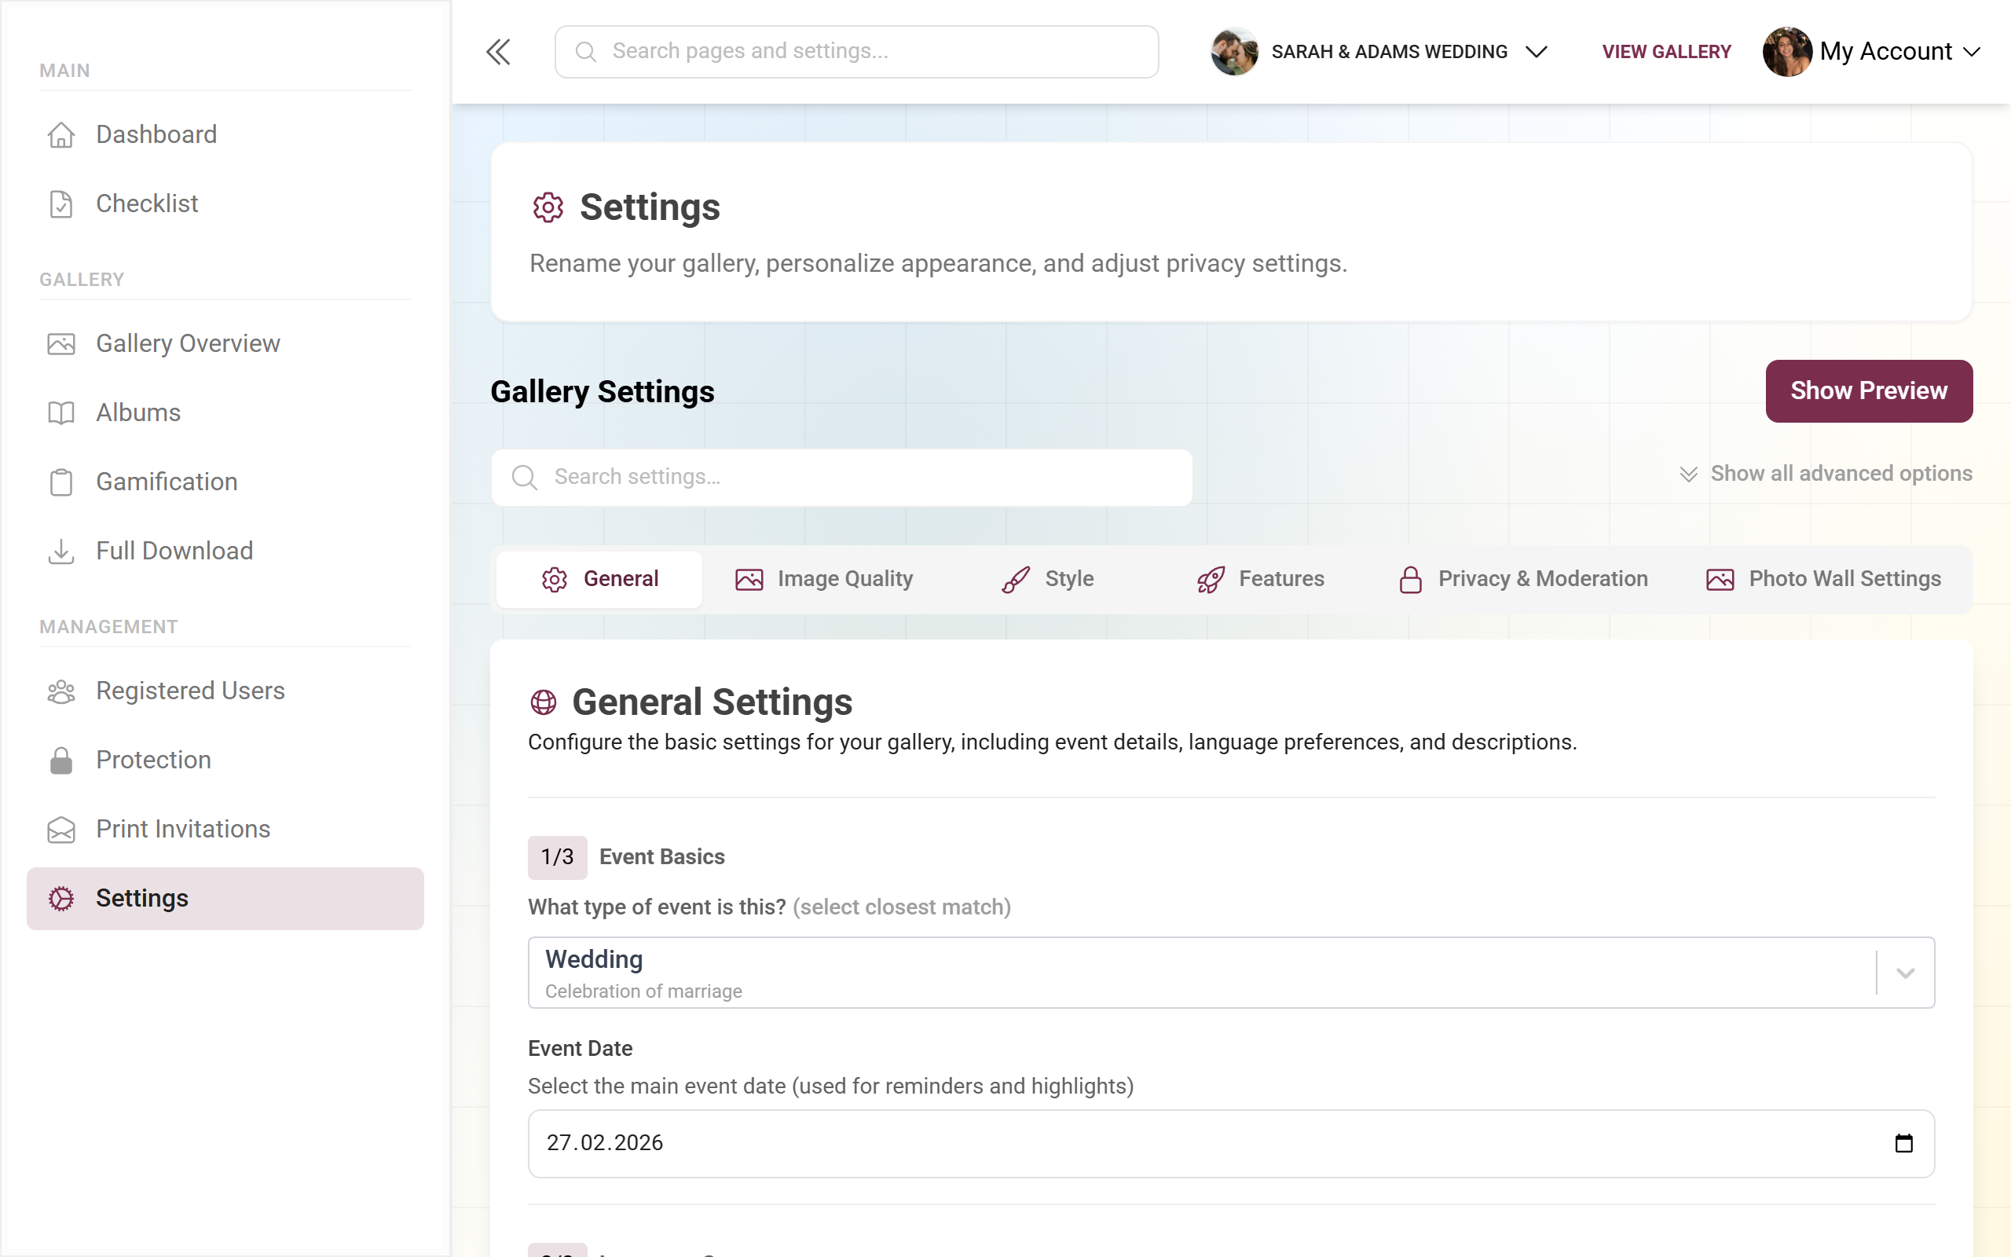Image resolution: width=2011 pixels, height=1257 pixels.
Task: Click the Image Quality picture icon
Action: (749, 580)
